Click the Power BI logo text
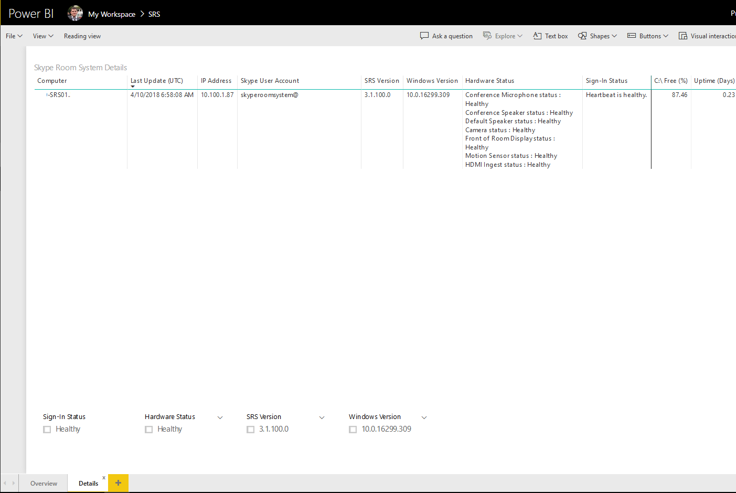The height and width of the screenshot is (493, 736). click(31, 14)
